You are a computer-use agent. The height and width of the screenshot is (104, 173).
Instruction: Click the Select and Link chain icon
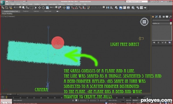point(3,7)
